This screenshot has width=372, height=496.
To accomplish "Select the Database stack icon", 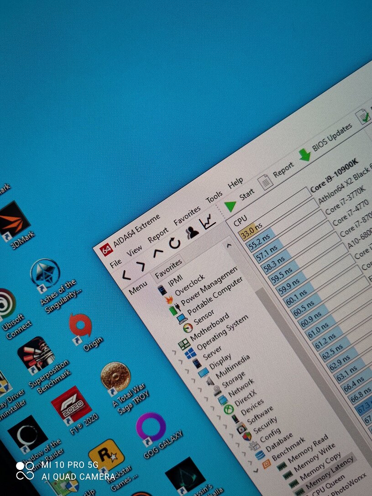I will 260,455.
